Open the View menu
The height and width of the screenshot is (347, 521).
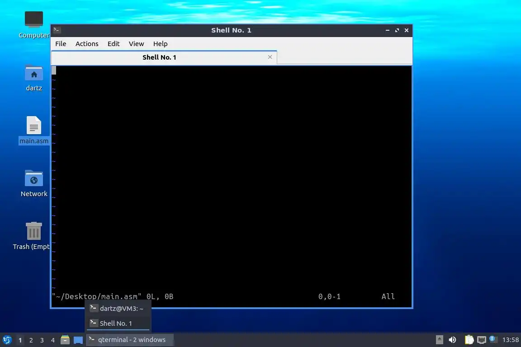[136, 44]
